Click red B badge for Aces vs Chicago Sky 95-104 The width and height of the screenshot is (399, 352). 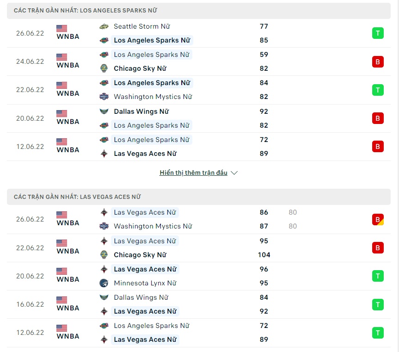(x=378, y=247)
